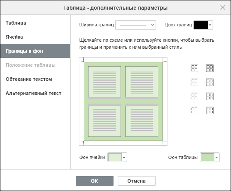Open the Ширина границ dropdown

pyautogui.click(x=135, y=25)
